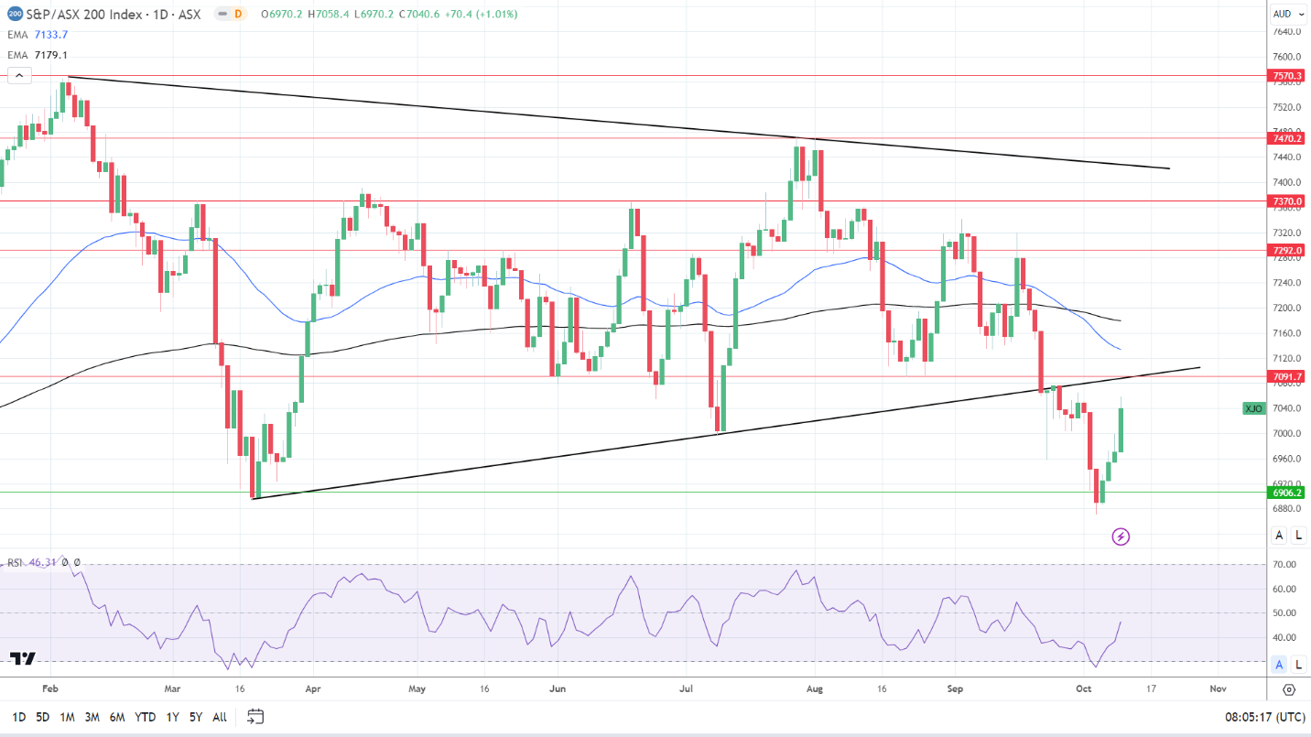
Task: Click the 7091.7 price line label
Action: [x=1287, y=376]
